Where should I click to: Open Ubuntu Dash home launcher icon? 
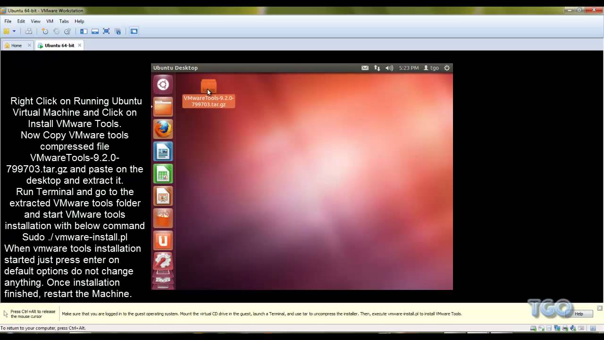click(x=163, y=85)
